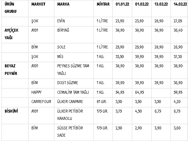188x141 pixels.
Task: Click the 01.01.22 date column header
Action: coord(122,5)
